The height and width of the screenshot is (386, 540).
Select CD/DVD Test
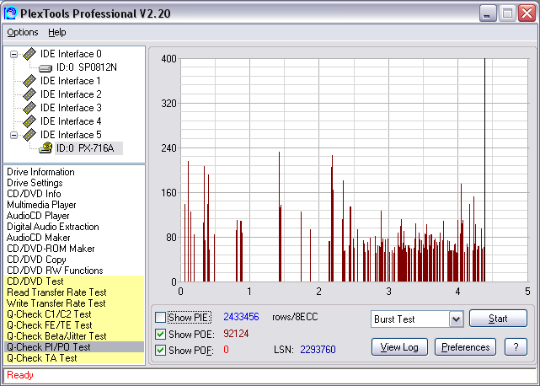[74, 281]
